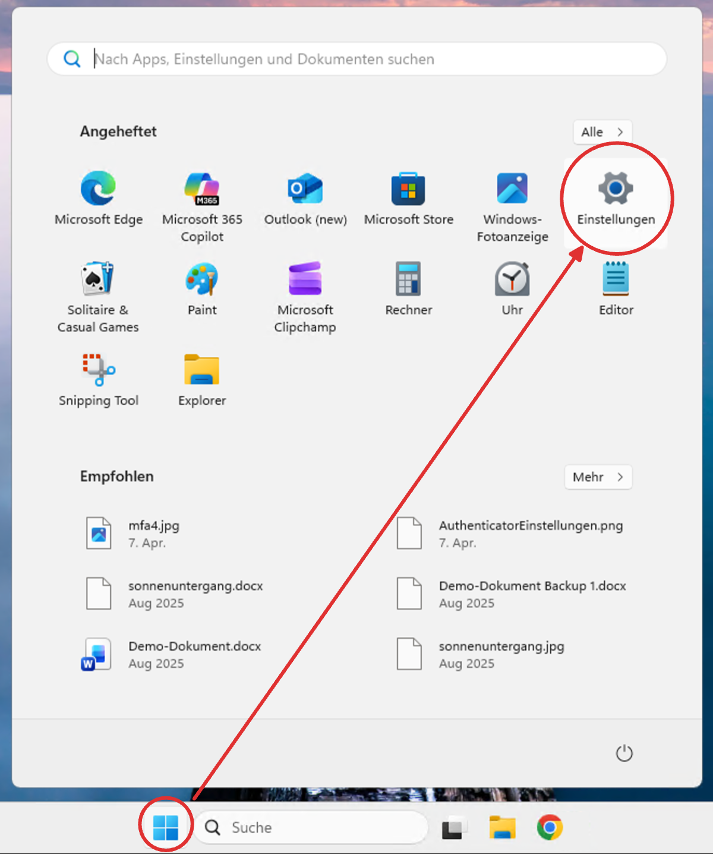Open the Uhr clock app

tap(512, 289)
